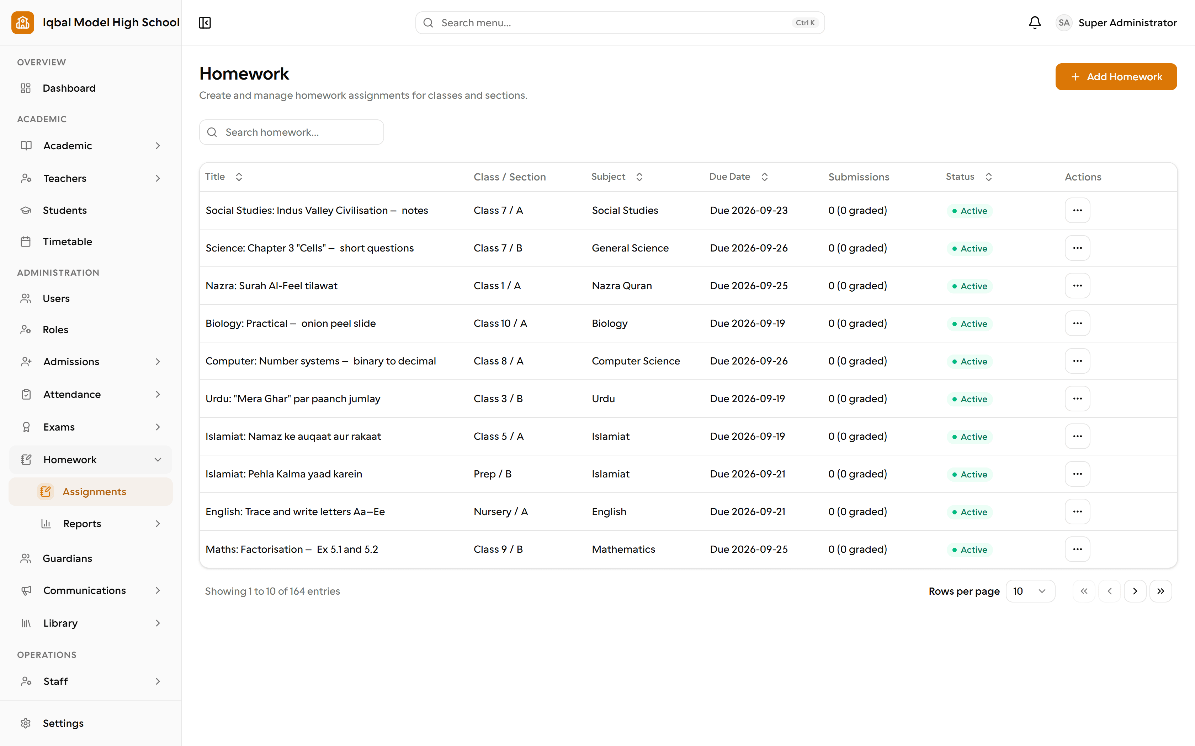The width and height of the screenshot is (1195, 746).
Task: Open row actions for Social Studies homework
Action: pyautogui.click(x=1077, y=210)
